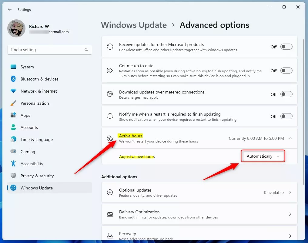Enable the Get me up to date toggle
Viewport: 308px width, 243px height.
click(286, 71)
